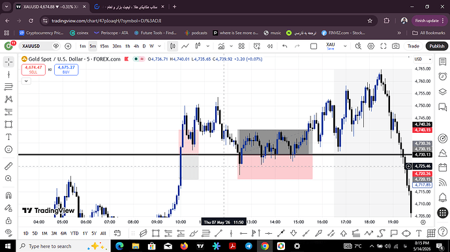Hide all drawings with the eye icon
Viewport: 450px width, 252px height.
(x=8, y=232)
